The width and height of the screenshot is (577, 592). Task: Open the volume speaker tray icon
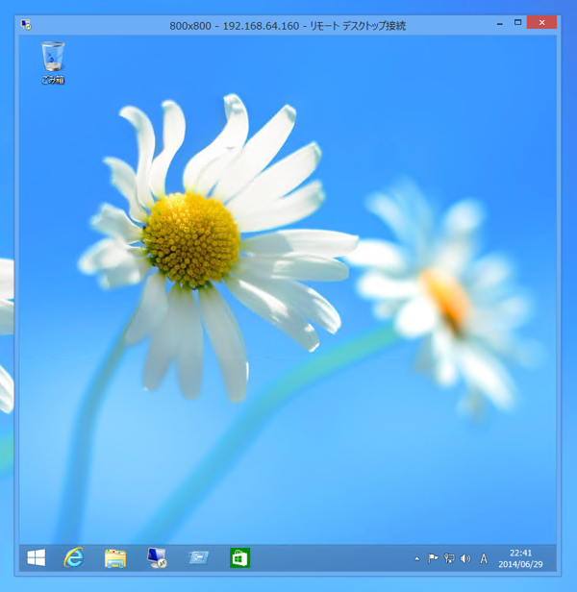(465, 558)
